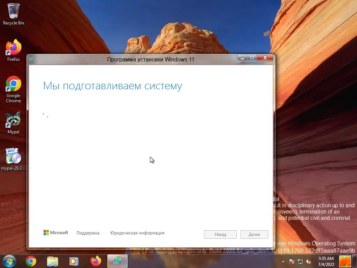
Task: Open Action Center flag tray icon
Action: click(x=292, y=261)
